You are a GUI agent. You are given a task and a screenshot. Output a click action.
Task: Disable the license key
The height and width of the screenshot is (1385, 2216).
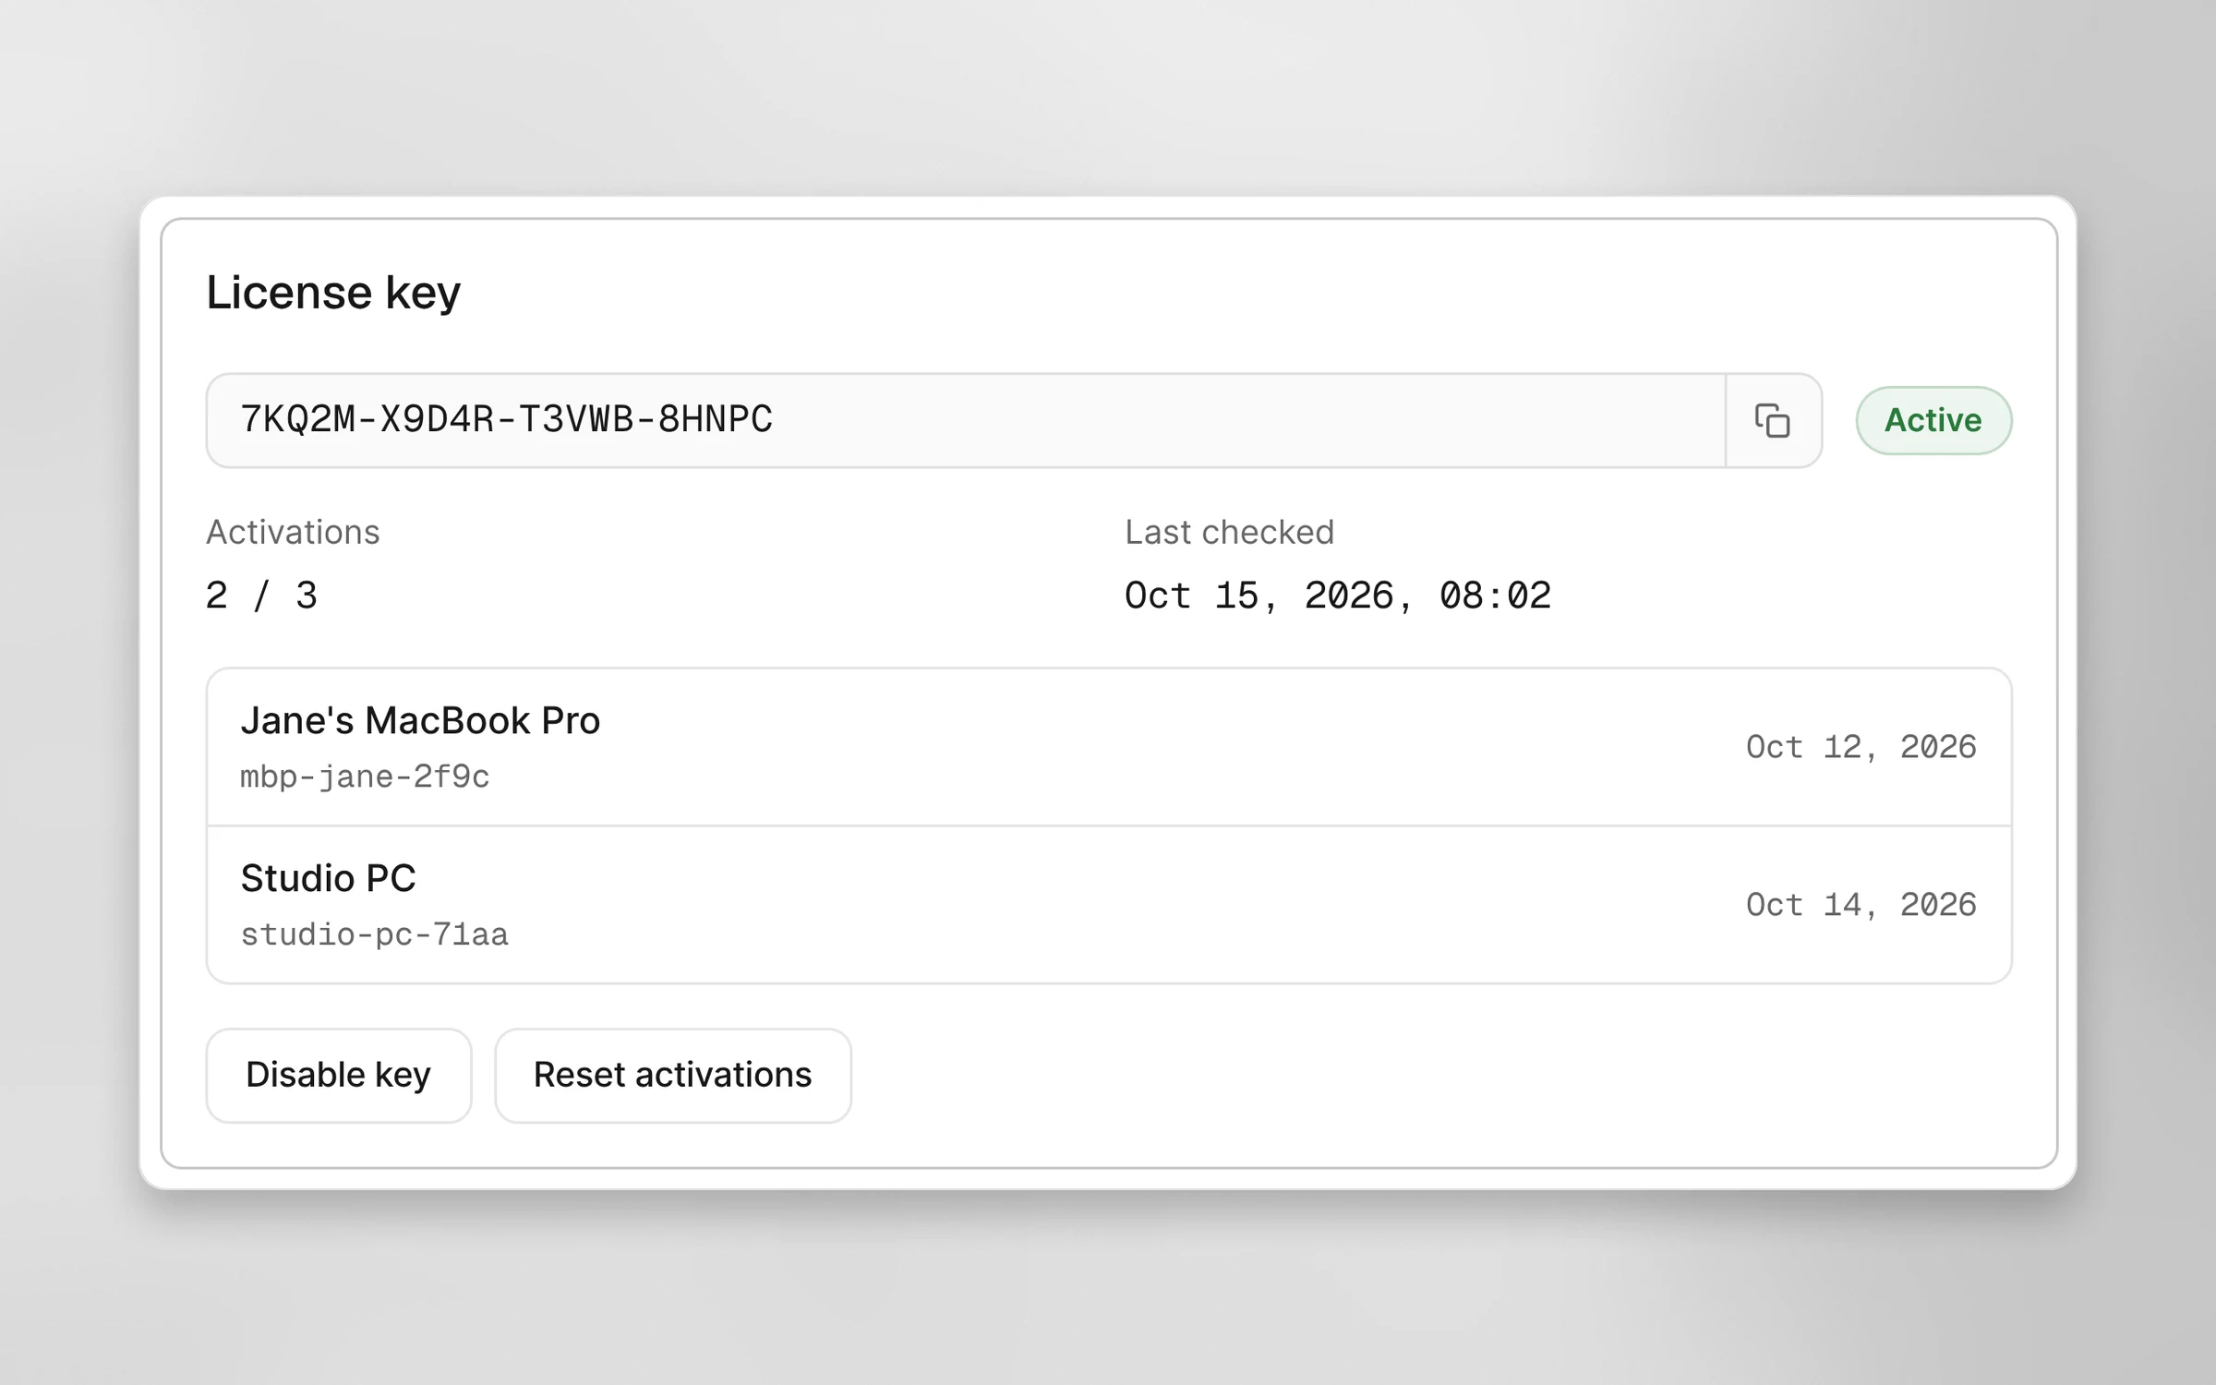[x=339, y=1076]
